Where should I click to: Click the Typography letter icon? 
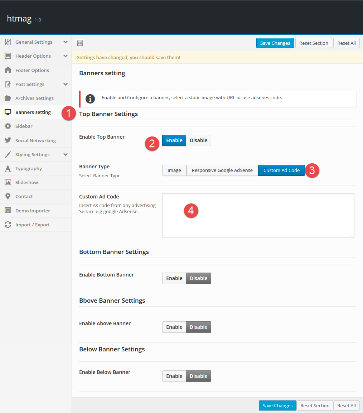(8, 168)
